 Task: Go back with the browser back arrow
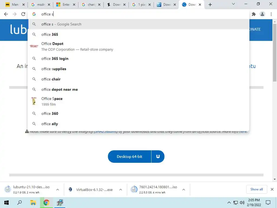coord(6,14)
